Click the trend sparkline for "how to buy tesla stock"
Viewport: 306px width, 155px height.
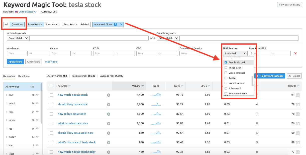click(156, 114)
